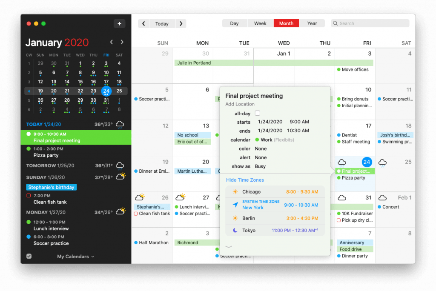Click the Today button
Viewport: 436px width, 291px height.
coord(162,23)
